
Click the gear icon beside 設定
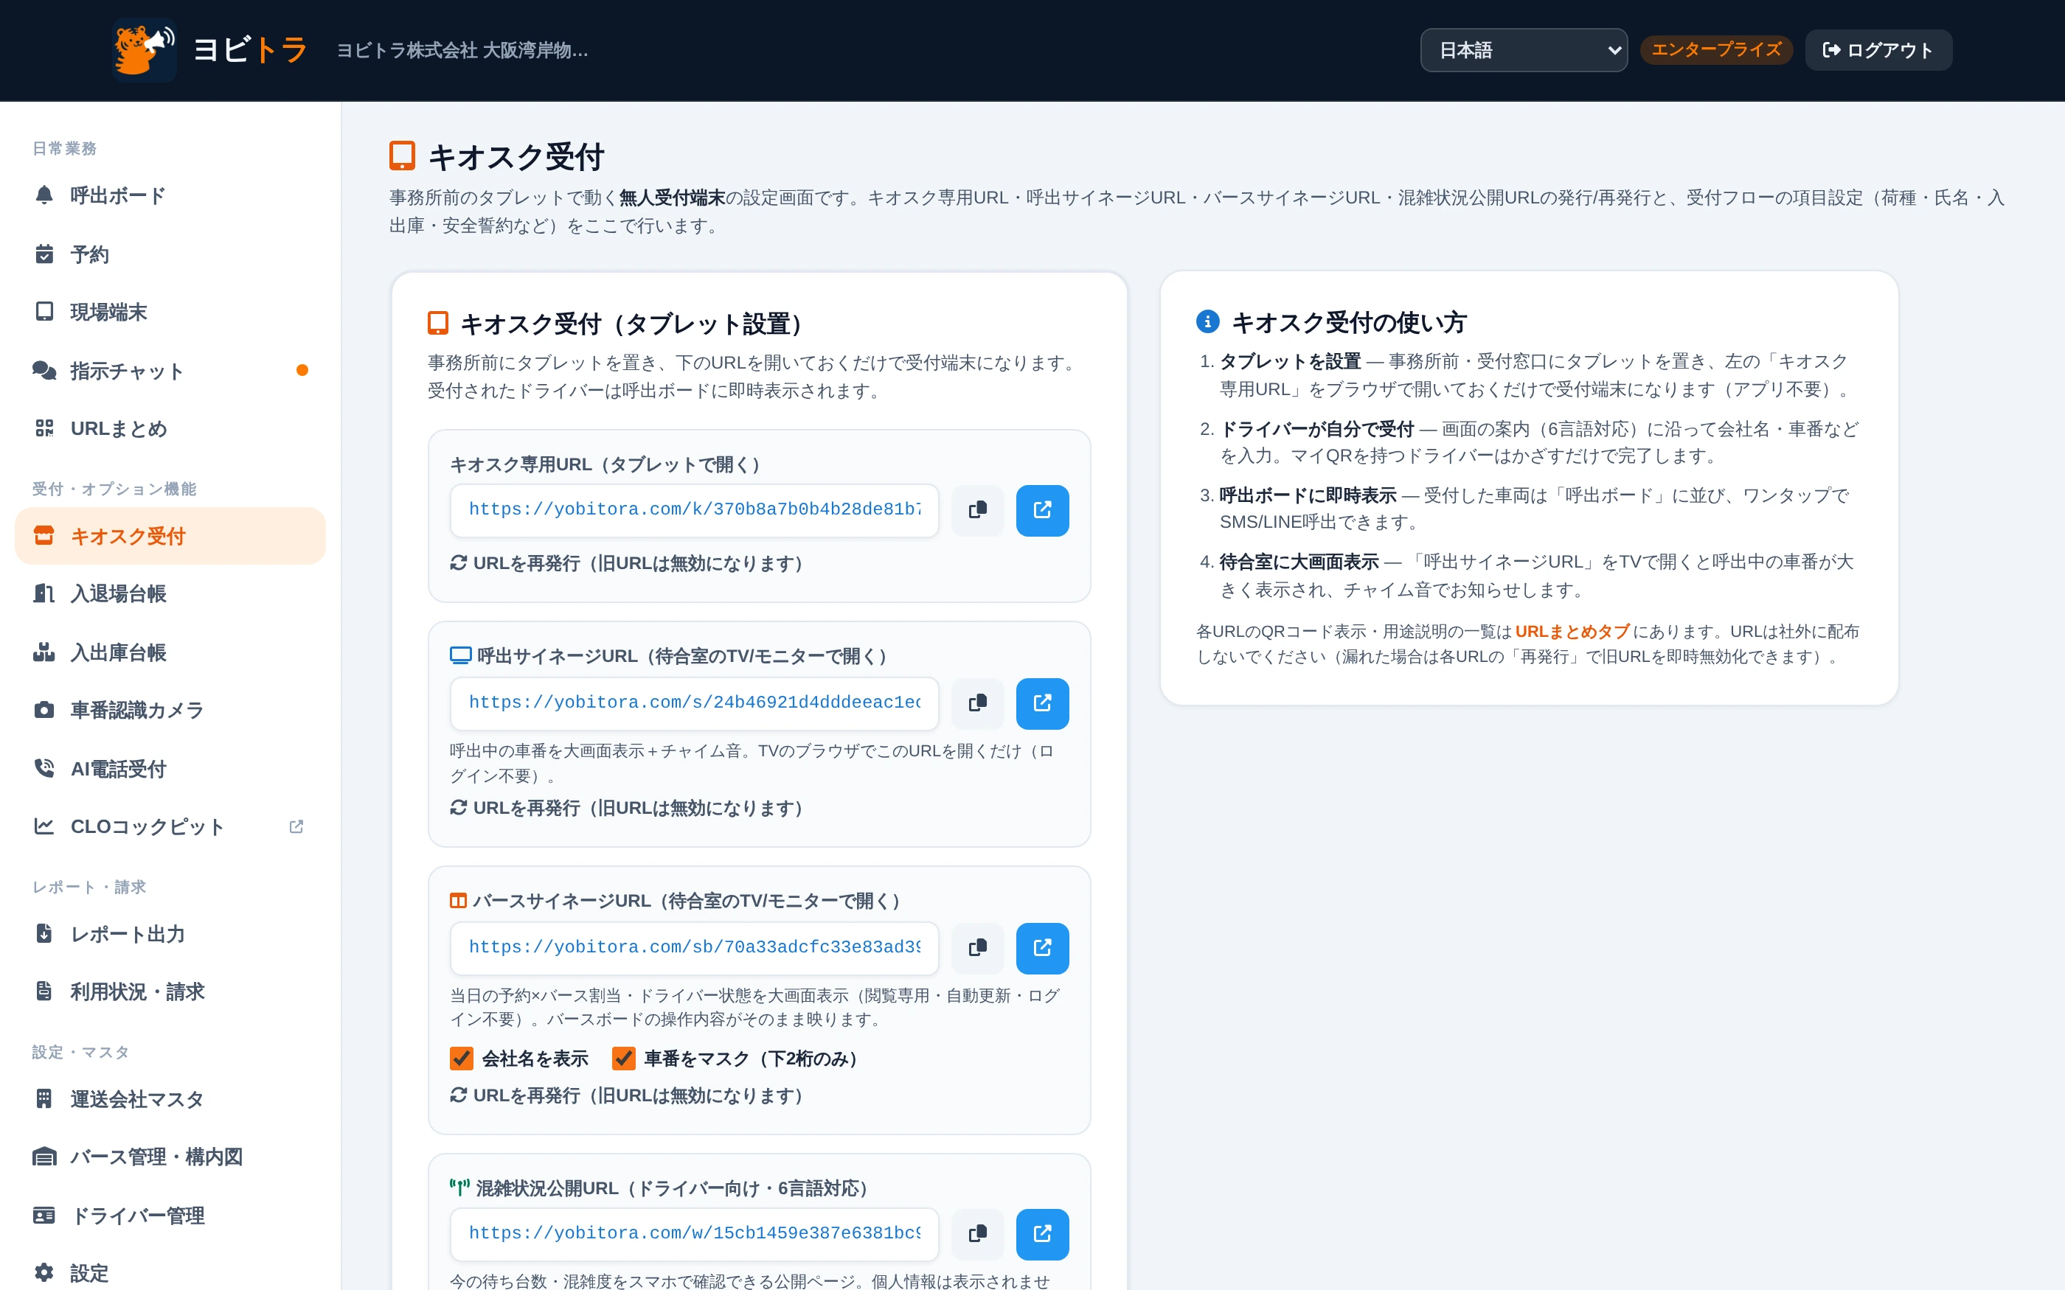[x=44, y=1273]
